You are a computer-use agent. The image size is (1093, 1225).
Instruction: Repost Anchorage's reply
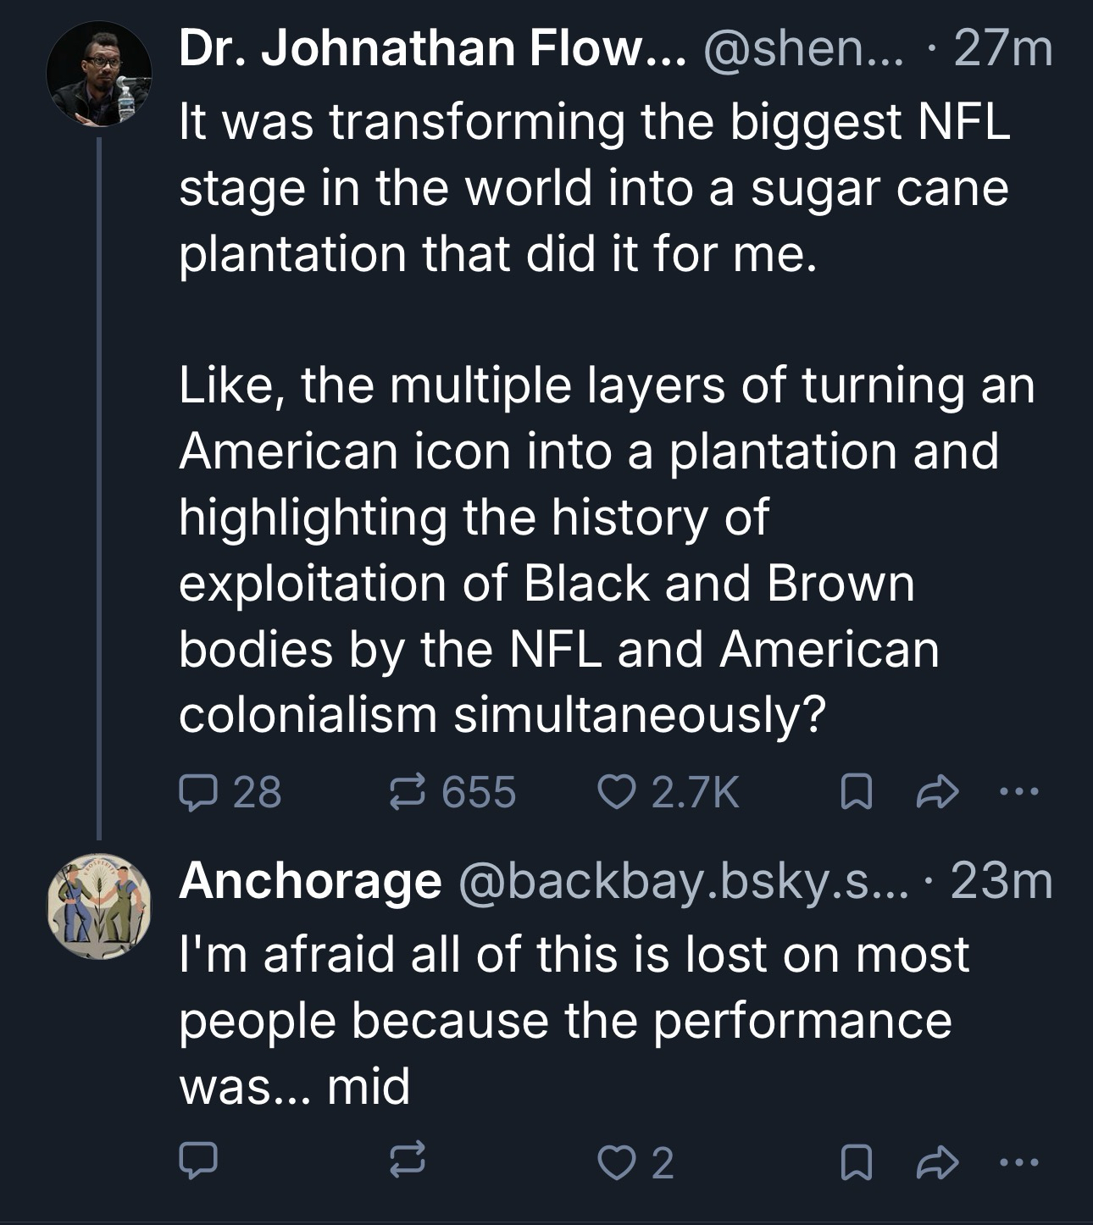click(407, 1162)
